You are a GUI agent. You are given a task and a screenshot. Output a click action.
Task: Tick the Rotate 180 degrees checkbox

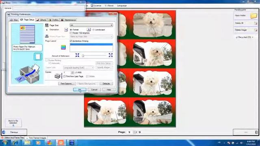tap(71, 33)
